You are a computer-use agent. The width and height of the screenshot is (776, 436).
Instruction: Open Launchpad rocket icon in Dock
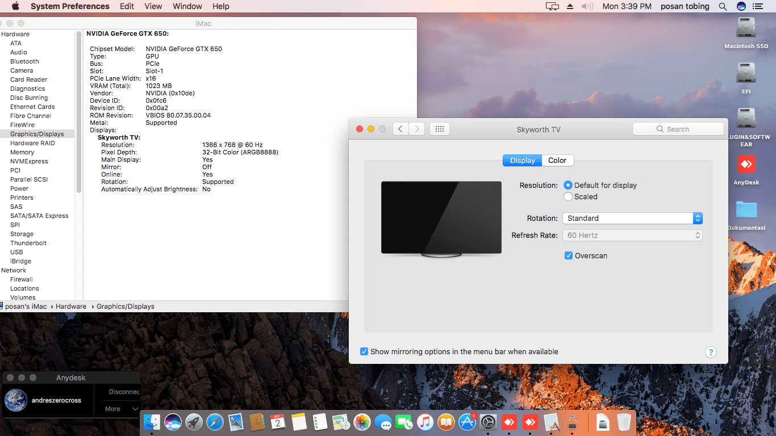[194, 422]
